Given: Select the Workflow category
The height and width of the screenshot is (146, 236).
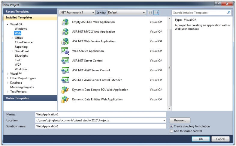Looking at the screenshot, I should click(21, 69).
